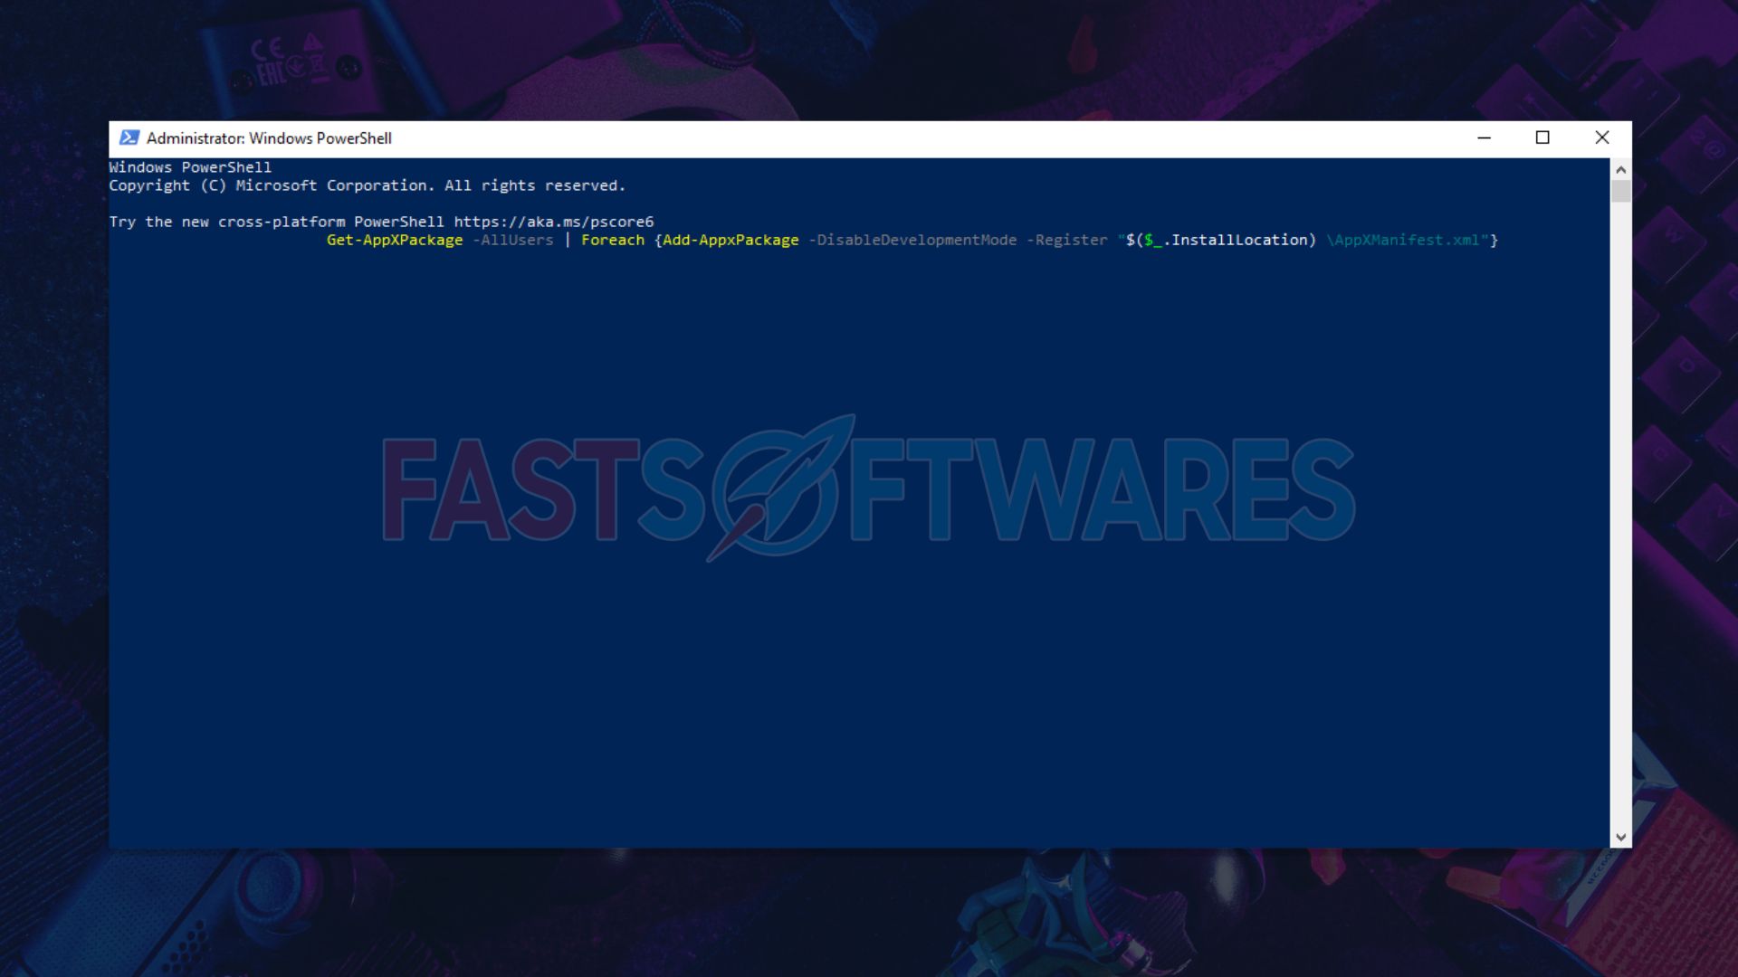This screenshot has width=1738, height=977.
Task: Click the vertical scrollbar thumb
Action: pos(1620,191)
